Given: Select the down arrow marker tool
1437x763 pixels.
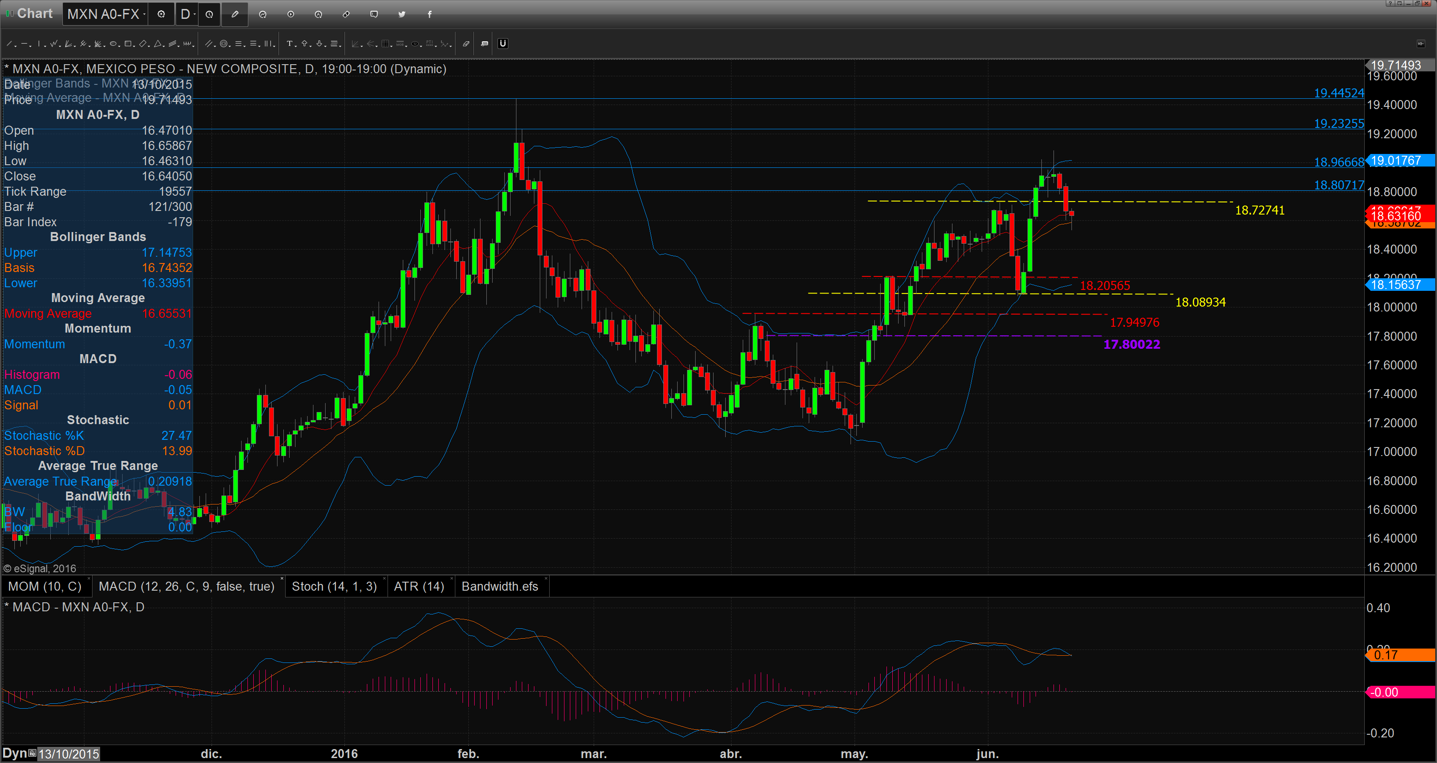Looking at the screenshot, I should point(320,44).
